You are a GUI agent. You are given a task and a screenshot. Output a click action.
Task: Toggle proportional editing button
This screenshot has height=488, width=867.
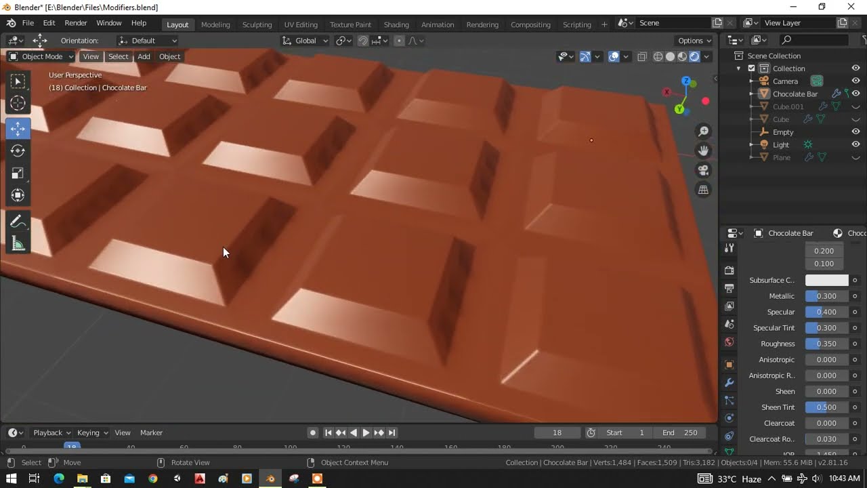pyautogui.click(x=399, y=41)
